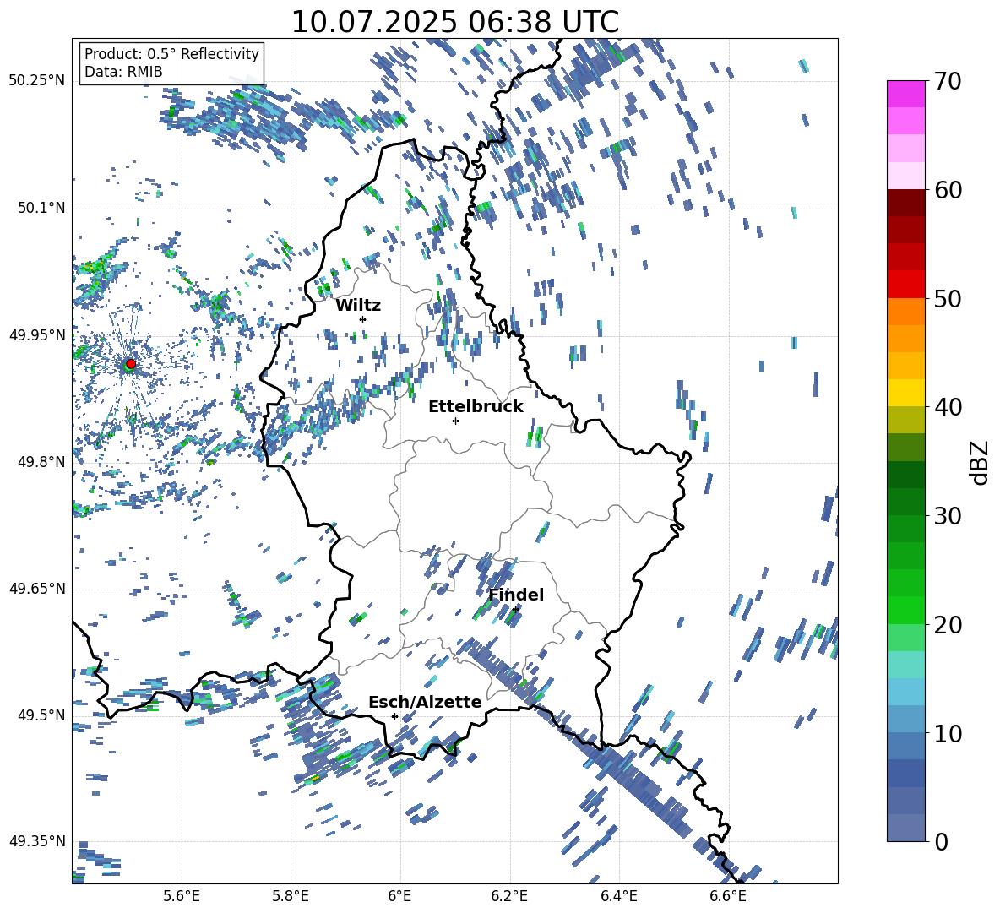
Task: Click the 6.4°E longitude label
Action: (x=618, y=896)
